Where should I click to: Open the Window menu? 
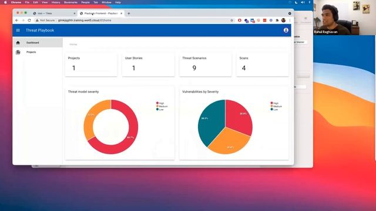(106, 2)
